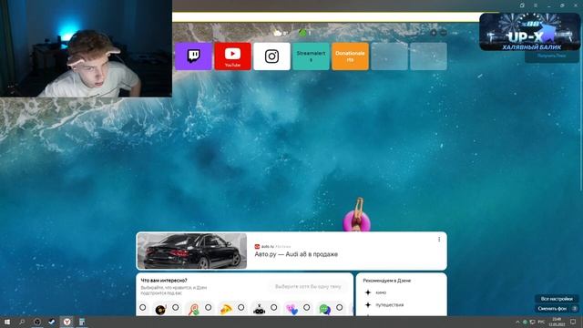Click Yandex Browser taskbar icon
The width and height of the screenshot is (583, 328).
(66, 322)
